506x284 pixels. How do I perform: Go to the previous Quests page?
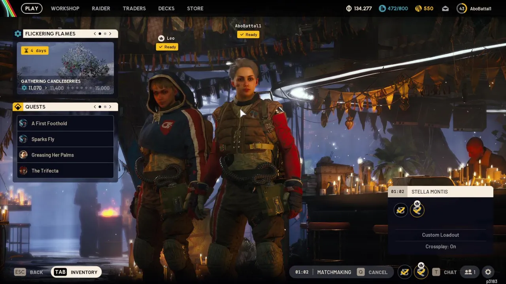pyautogui.click(x=95, y=107)
